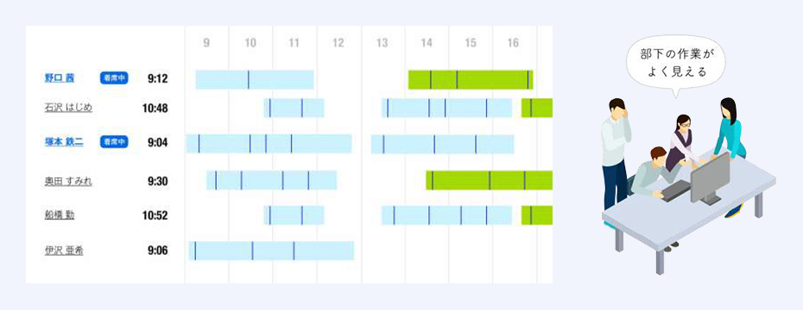Open 伊沢 亜希 employee name link
Viewport: 803px width, 310px height.
64,251
